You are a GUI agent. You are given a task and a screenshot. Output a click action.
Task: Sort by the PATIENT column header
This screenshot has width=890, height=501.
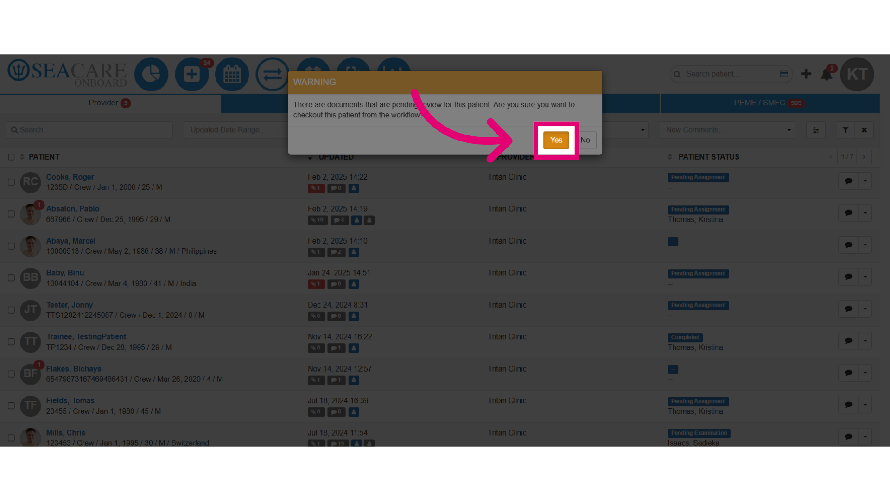click(44, 157)
